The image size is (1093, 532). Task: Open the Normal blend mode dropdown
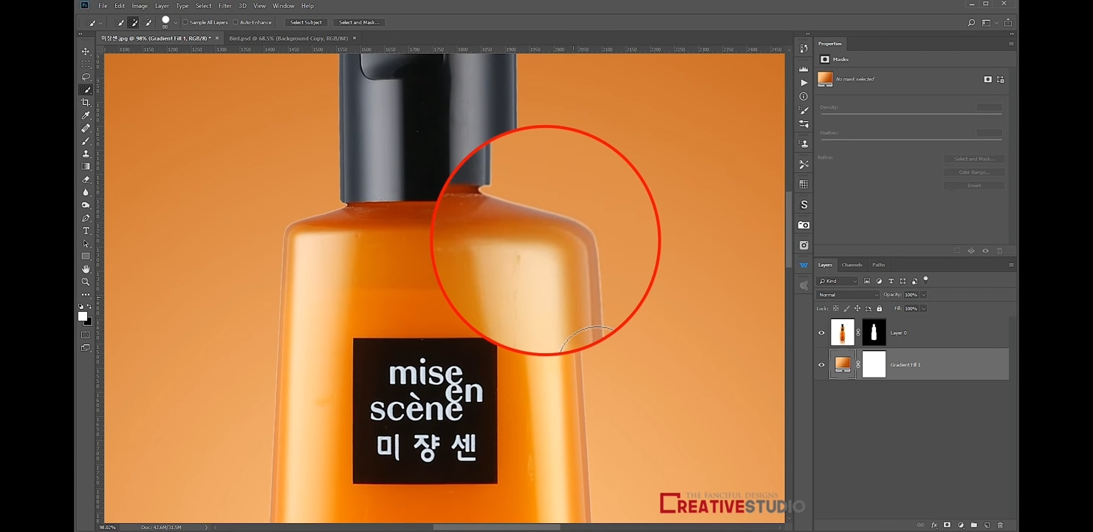tap(848, 295)
